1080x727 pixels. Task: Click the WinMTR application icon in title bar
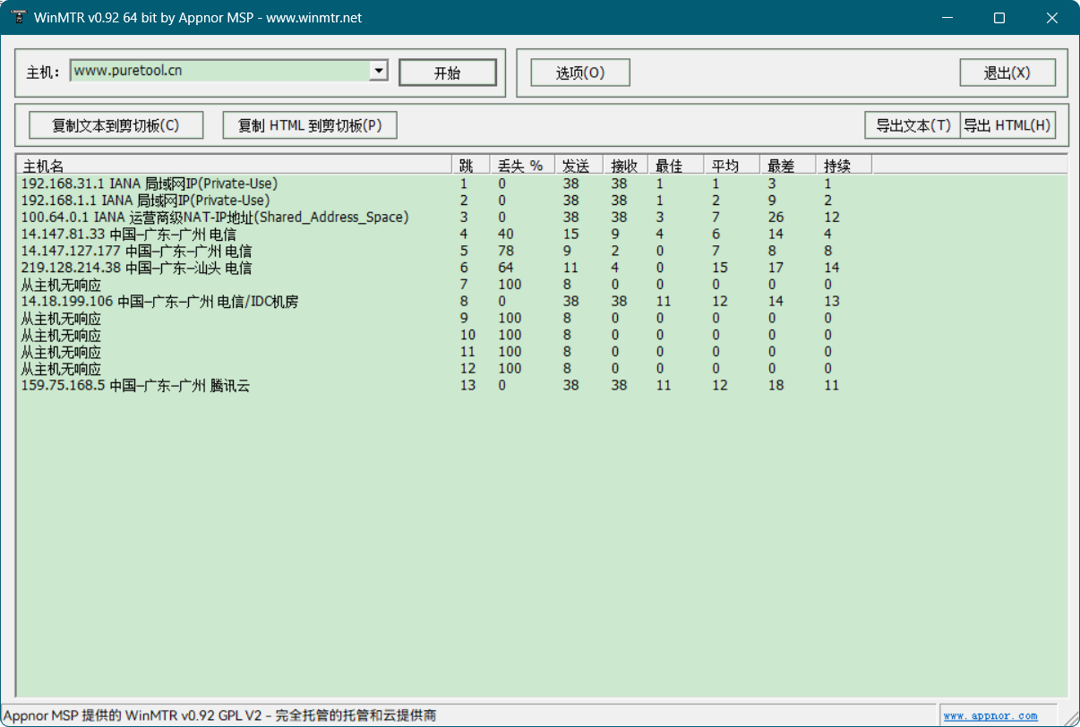[18, 17]
